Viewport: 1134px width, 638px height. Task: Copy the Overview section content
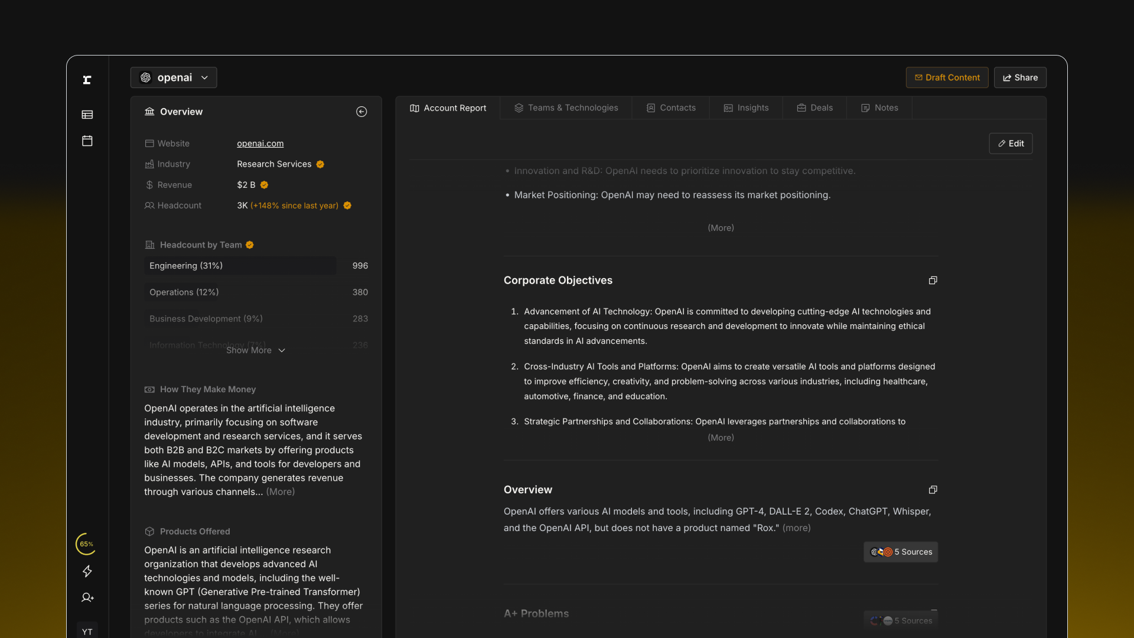point(933,490)
